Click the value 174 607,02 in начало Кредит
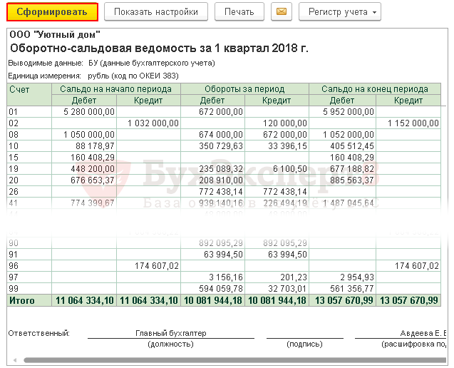Screen dimensions: 454x368 coord(157,266)
